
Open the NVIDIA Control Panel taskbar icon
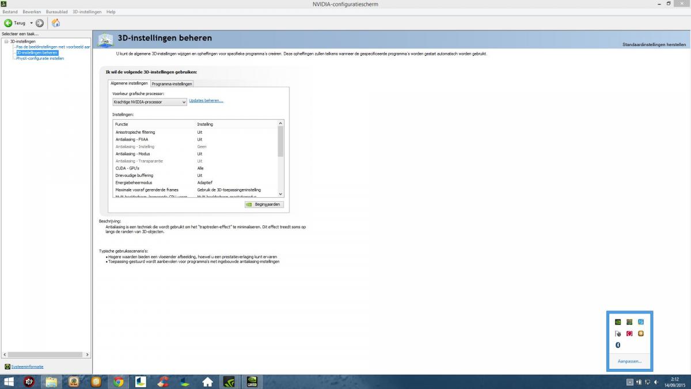coord(229,382)
